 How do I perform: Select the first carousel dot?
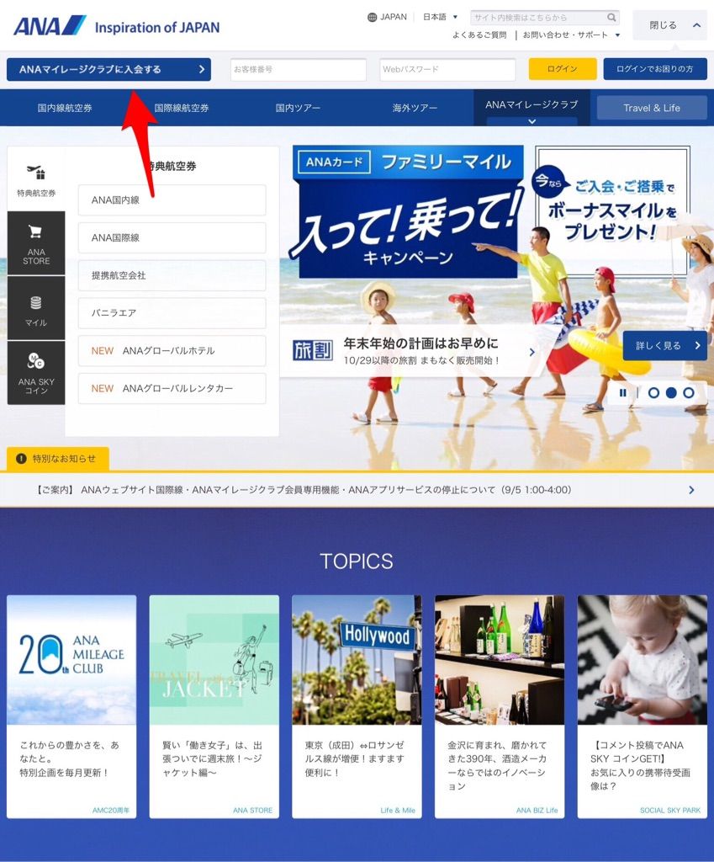(653, 392)
